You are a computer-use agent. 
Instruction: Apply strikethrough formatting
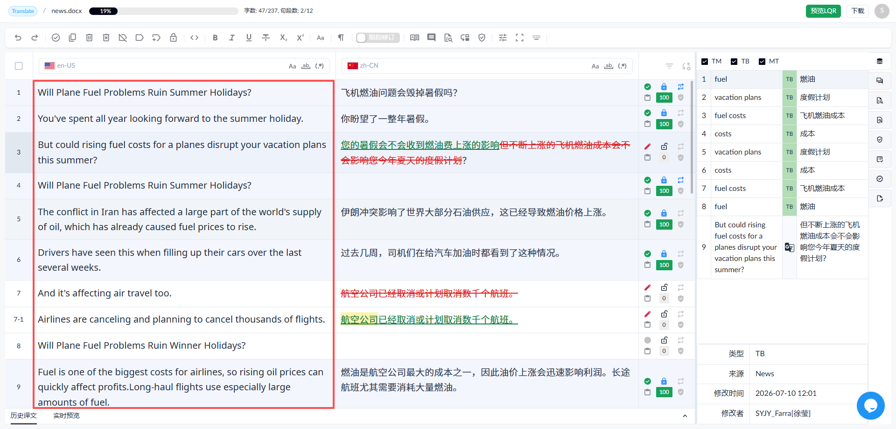pyautogui.click(x=266, y=38)
